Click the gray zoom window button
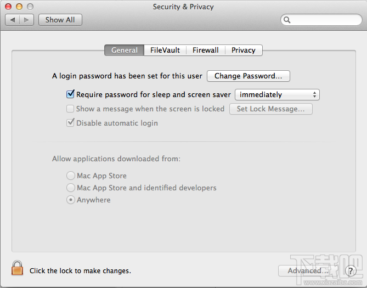Image resolution: width=367 pixels, height=288 pixels. (30, 7)
